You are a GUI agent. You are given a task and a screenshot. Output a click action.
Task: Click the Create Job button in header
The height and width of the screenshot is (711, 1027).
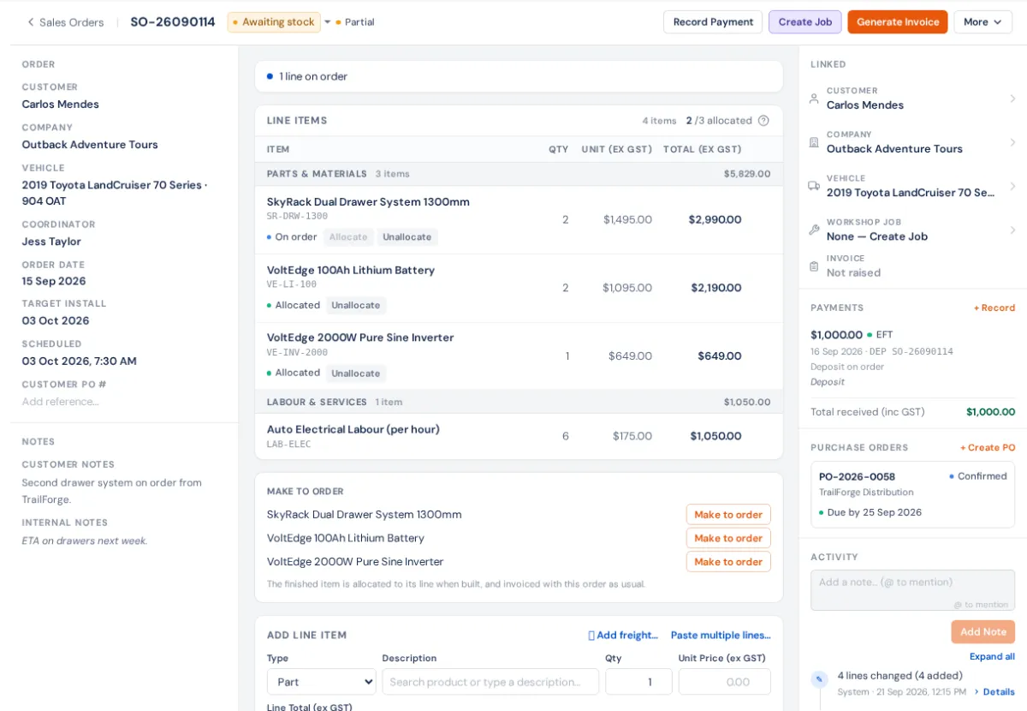point(805,22)
